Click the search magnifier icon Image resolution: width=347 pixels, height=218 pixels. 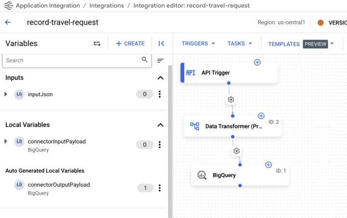[145, 60]
